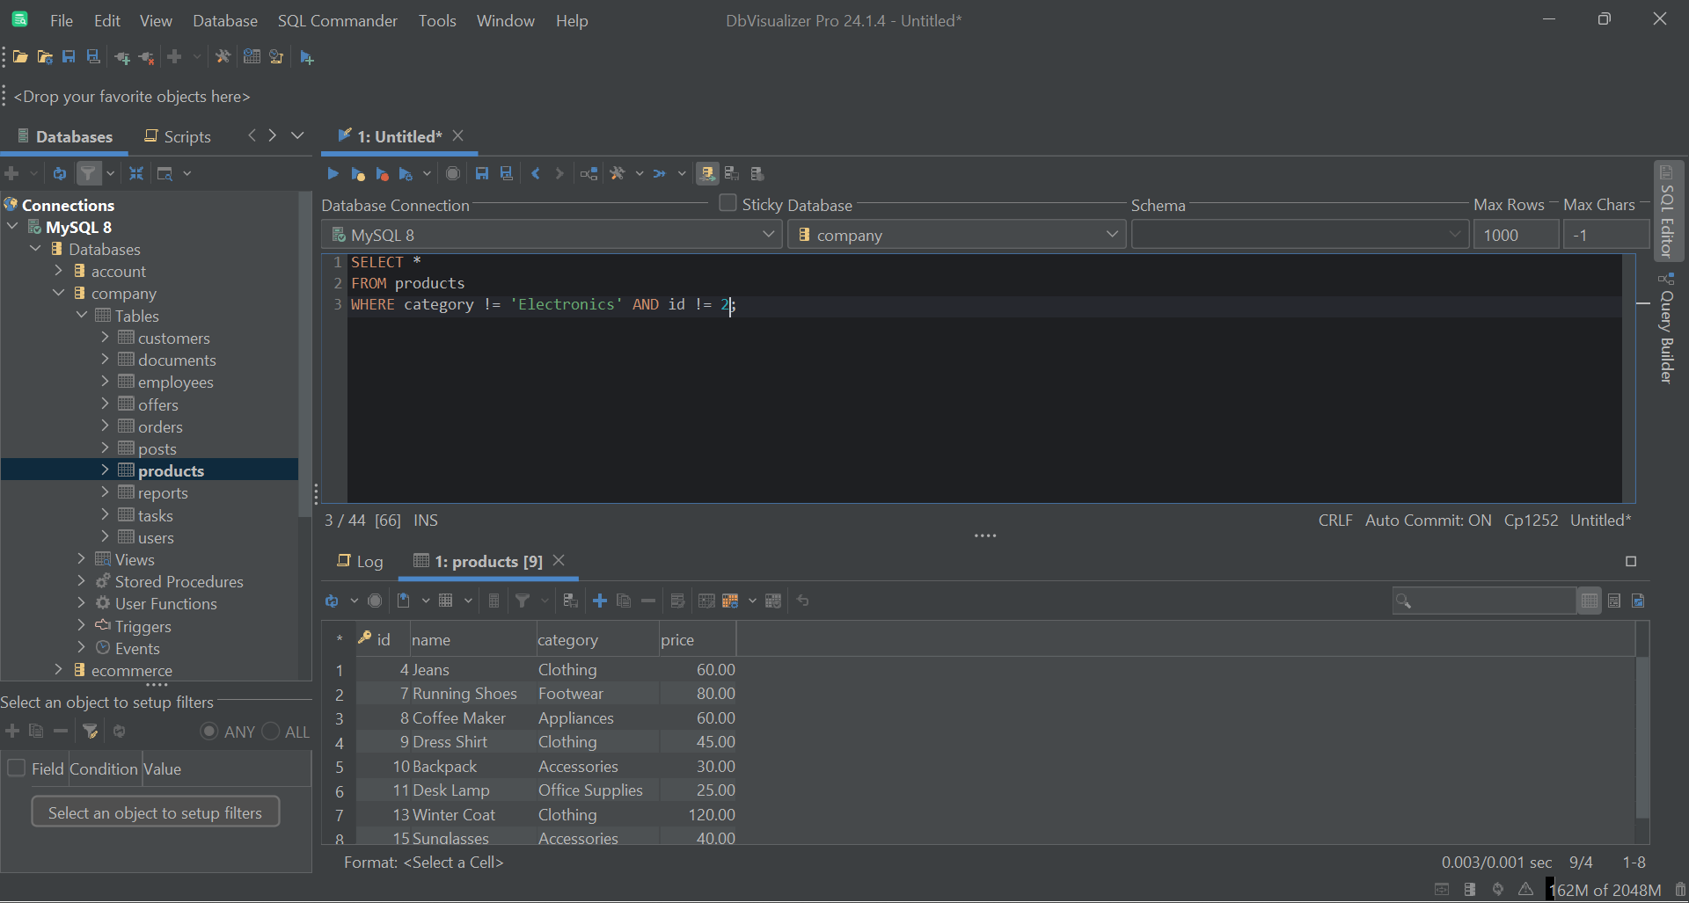Enable the Sticky Database checkbox
Image resolution: width=1689 pixels, height=903 pixels.
[x=728, y=203]
